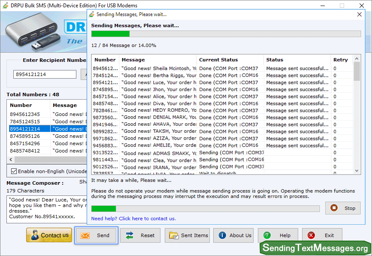The height and width of the screenshot is (256, 372).
Task: Click the DRPU app icon in title bar
Action: tap(5, 5)
